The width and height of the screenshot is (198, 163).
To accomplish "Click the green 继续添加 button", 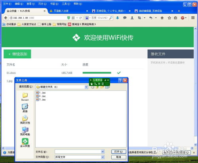I will (x=17, y=54).
